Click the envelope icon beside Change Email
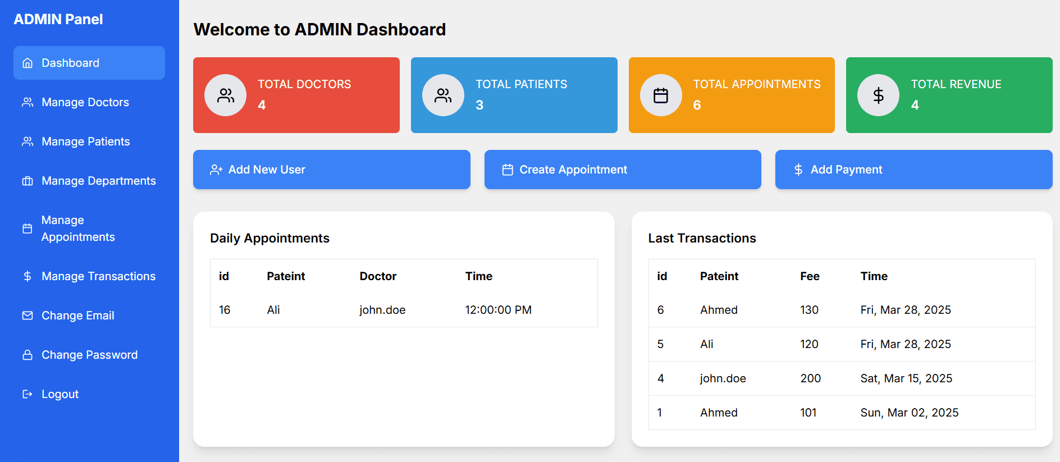Screen dimensions: 1060x462 (28, 315)
